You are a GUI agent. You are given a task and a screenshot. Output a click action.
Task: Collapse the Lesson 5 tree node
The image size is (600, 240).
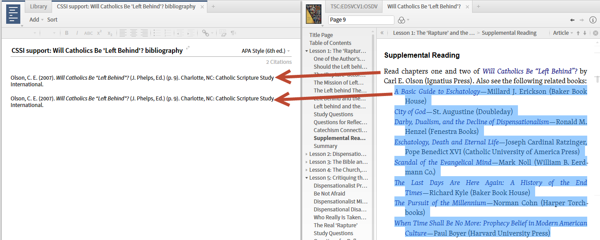(307, 178)
